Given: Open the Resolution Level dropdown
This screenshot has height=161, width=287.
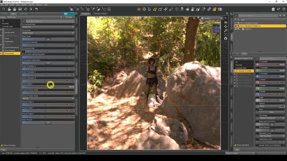Looking at the screenshot, I should tap(270, 136).
